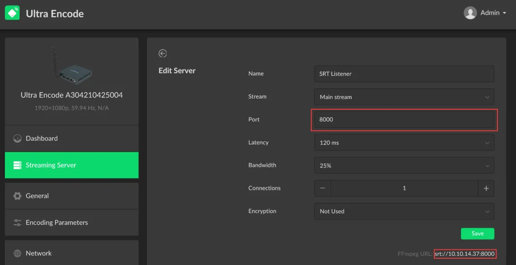Increase Connections with the plus button
This screenshot has height=265, width=516.
coord(486,188)
